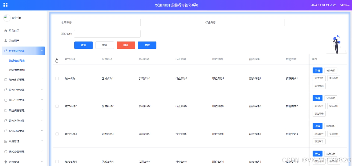The height and width of the screenshot is (166, 352).
Task: Click 职位分析 button in the 城市名称3 row
Action: [x=319, y=134]
